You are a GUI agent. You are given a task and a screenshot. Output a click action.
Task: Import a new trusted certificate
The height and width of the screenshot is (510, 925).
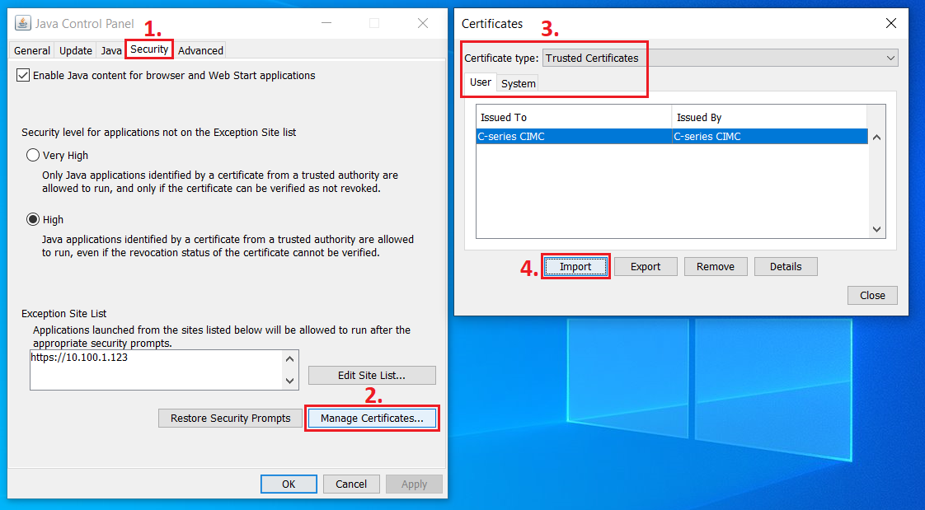(575, 266)
